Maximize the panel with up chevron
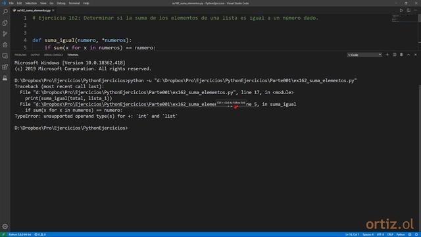 409,55
